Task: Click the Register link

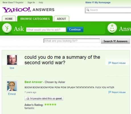Action: (19, 3)
